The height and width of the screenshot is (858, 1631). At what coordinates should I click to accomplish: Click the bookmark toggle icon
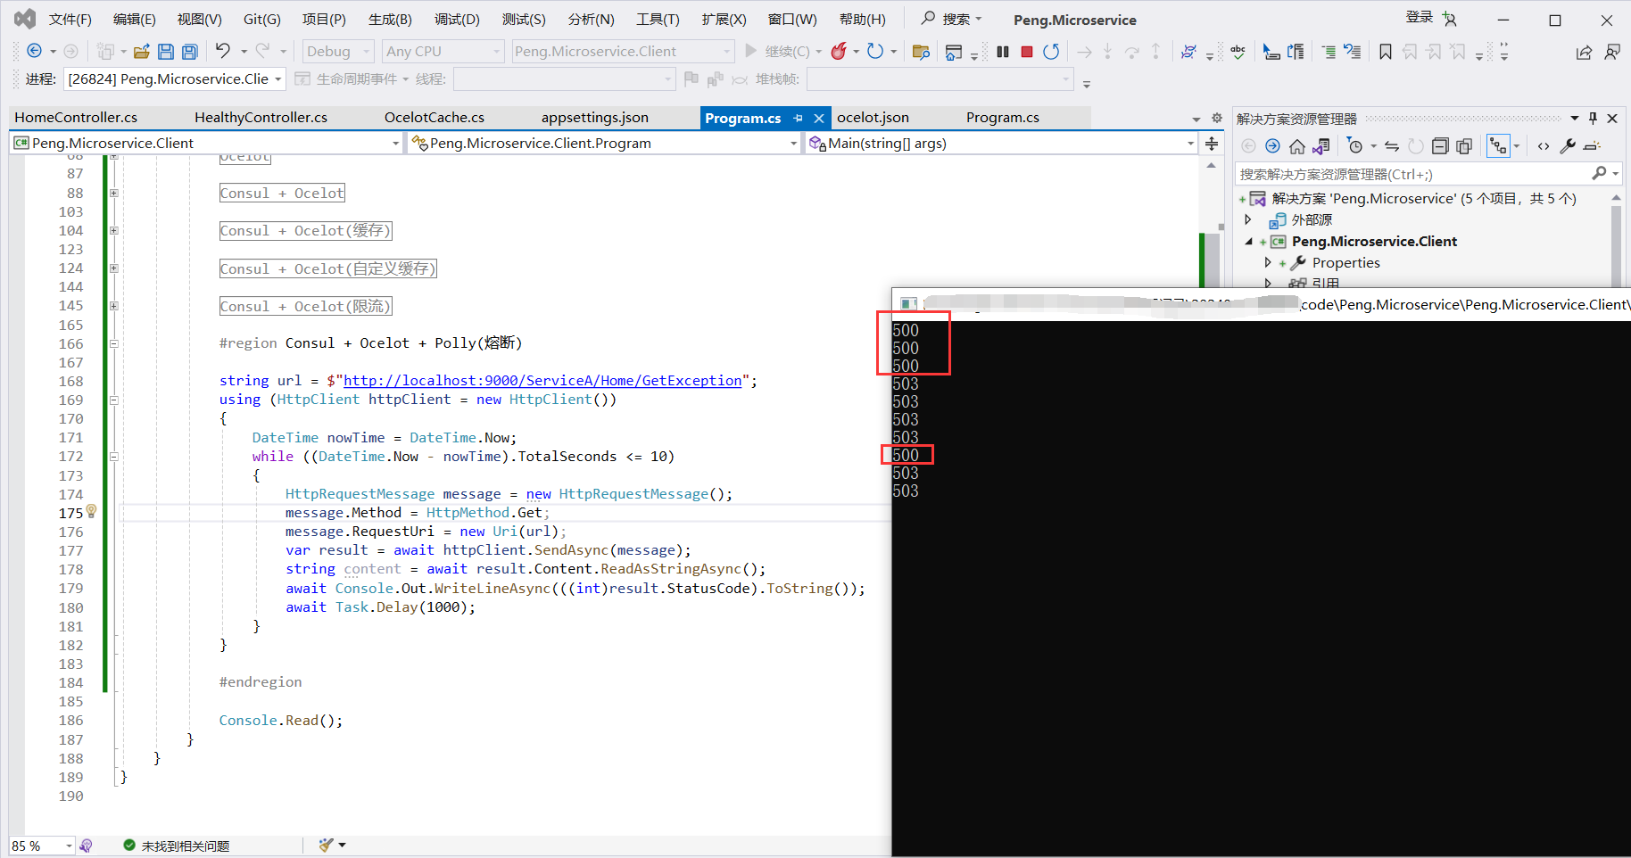pos(1386,52)
